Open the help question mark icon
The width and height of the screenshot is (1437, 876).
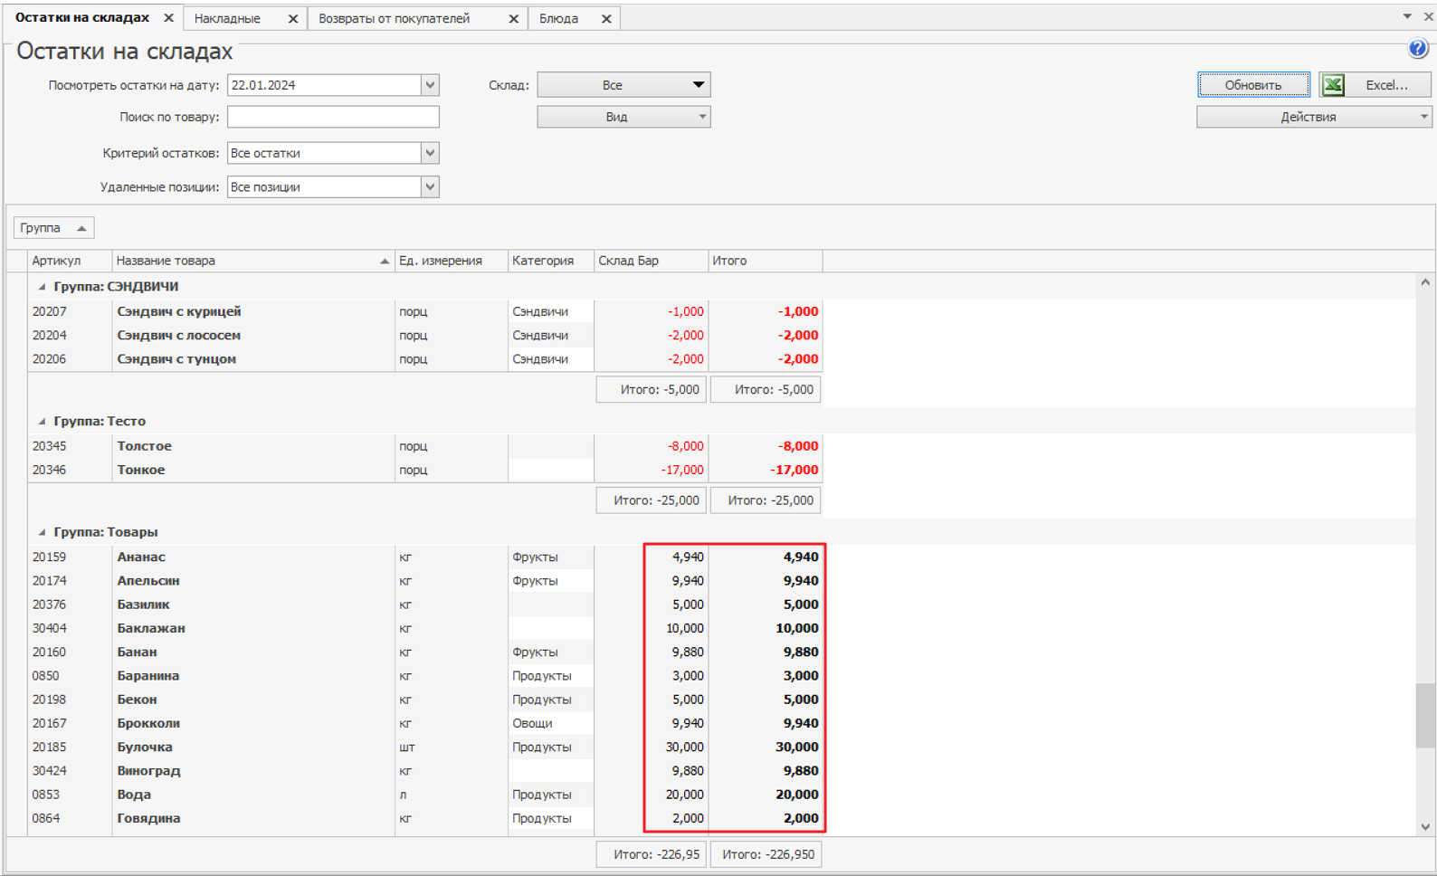[x=1418, y=49]
